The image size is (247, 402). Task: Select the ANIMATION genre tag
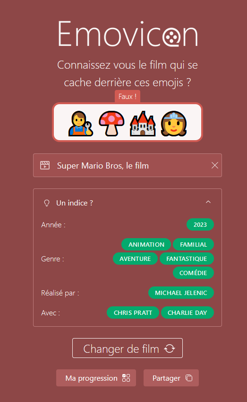pyautogui.click(x=146, y=245)
